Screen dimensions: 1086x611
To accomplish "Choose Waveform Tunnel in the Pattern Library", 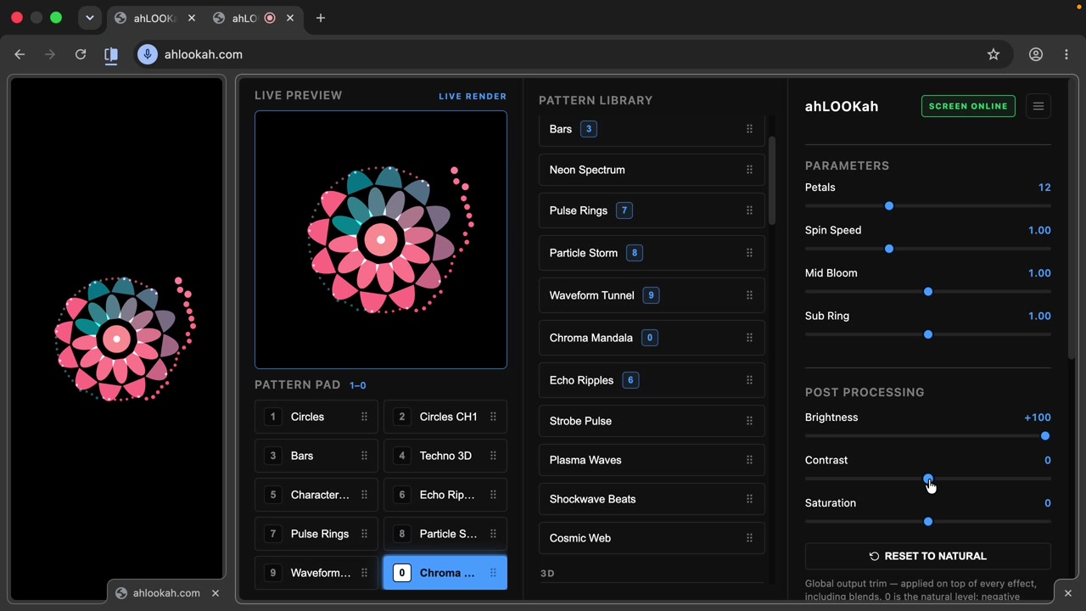I will pos(652,295).
